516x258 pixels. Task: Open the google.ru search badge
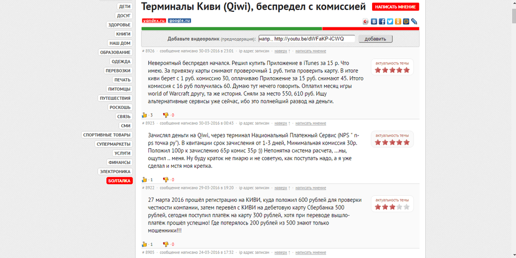point(180,21)
